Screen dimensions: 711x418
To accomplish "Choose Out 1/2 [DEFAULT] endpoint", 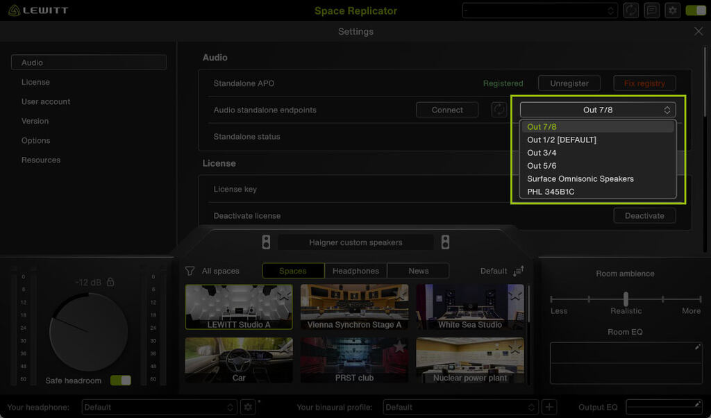I will [x=598, y=140].
